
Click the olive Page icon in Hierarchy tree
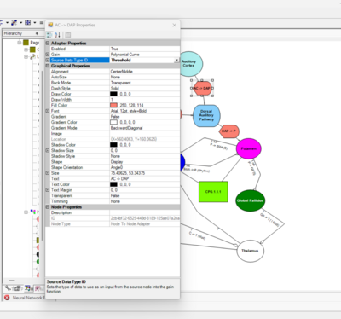26,43
